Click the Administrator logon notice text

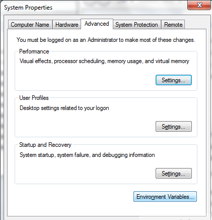pyautogui.click(x=106, y=40)
